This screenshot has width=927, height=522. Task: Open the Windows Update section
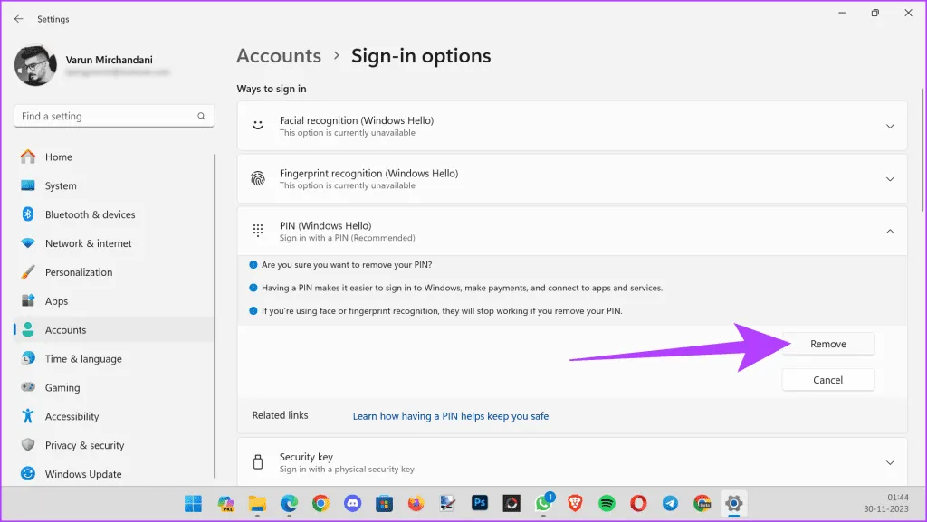(x=83, y=474)
